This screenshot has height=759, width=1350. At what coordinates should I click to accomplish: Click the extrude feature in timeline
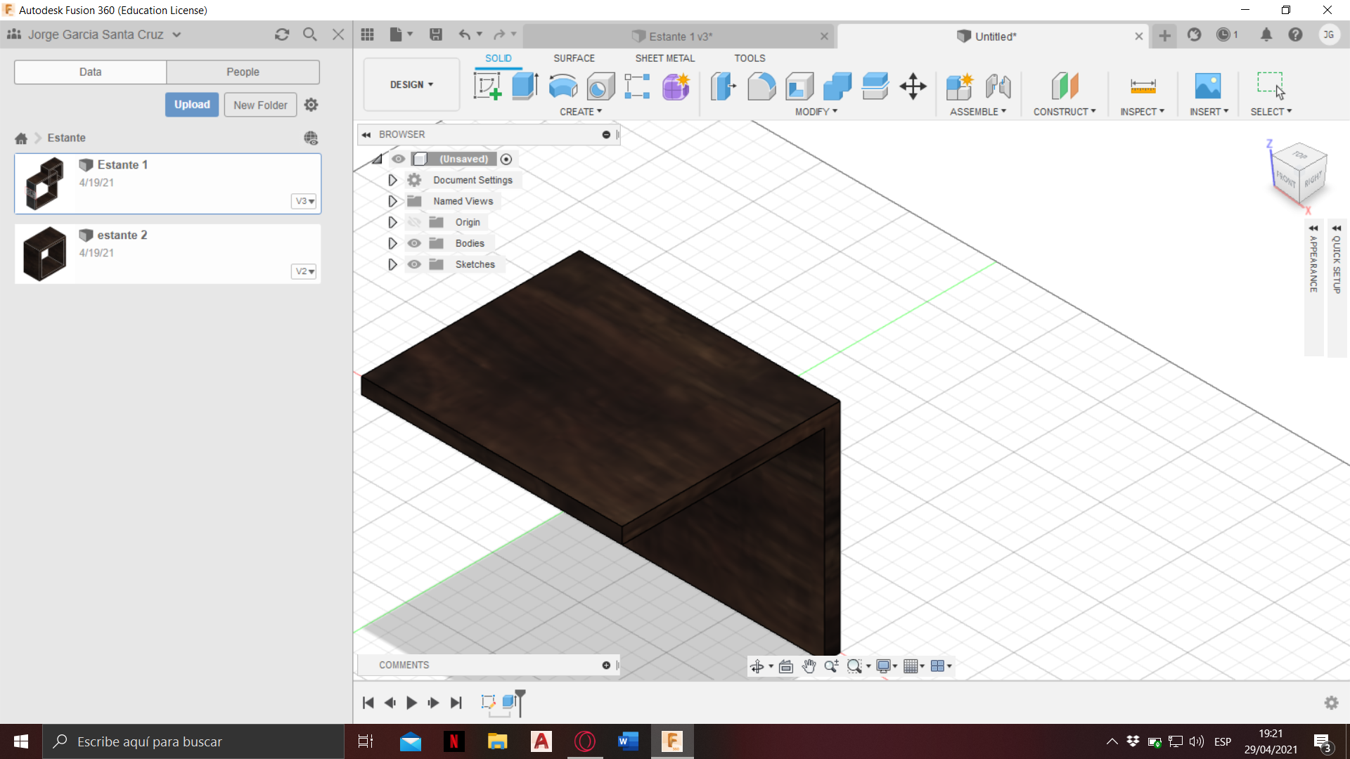click(509, 702)
